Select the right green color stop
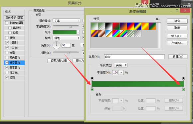This screenshot has height=124, width=193. (x=183, y=89)
